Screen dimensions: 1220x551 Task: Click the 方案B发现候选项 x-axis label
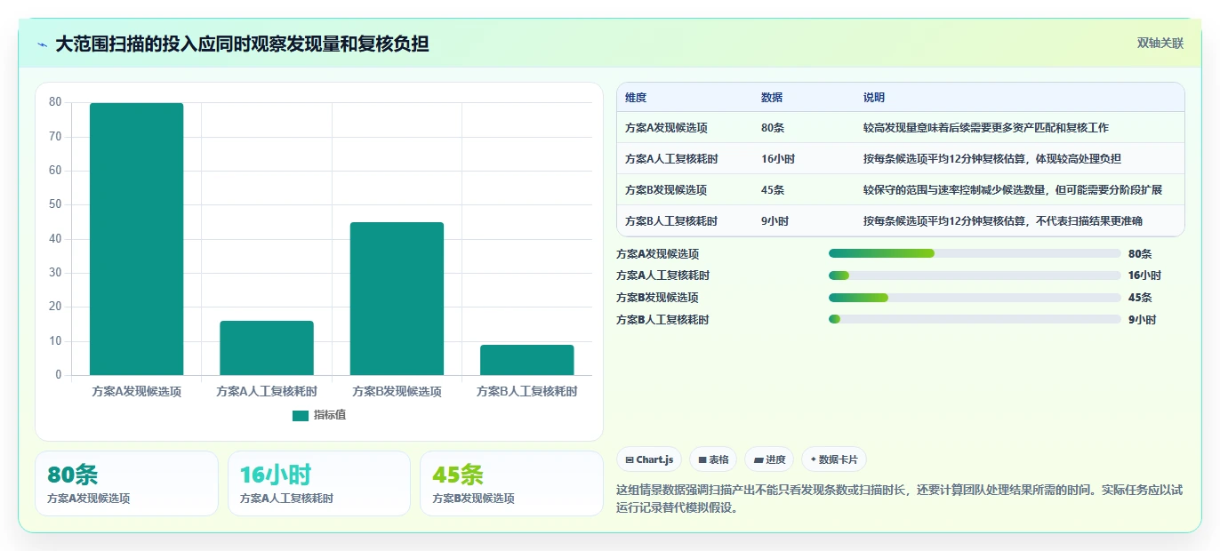tap(397, 391)
